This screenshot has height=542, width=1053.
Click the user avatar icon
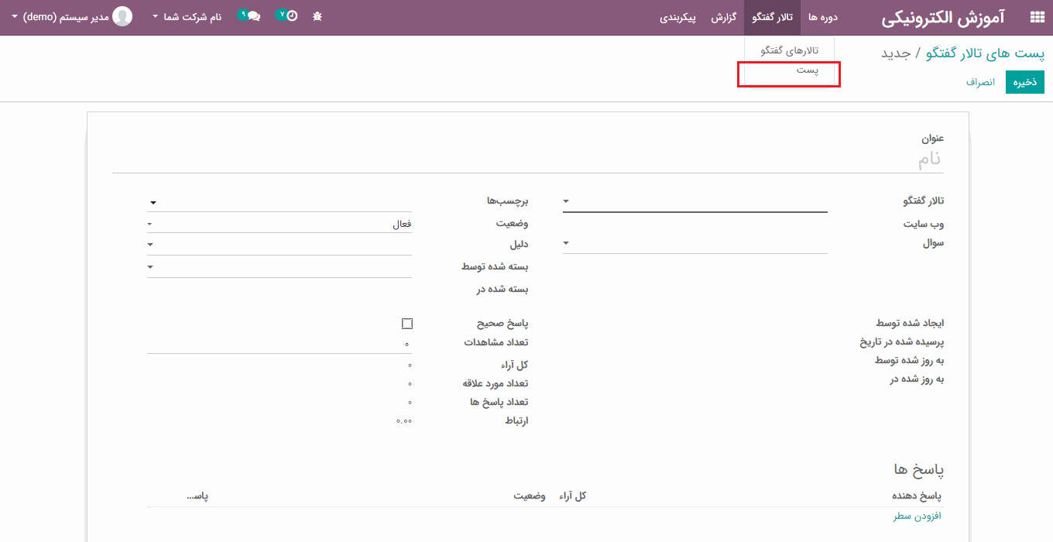click(x=122, y=16)
